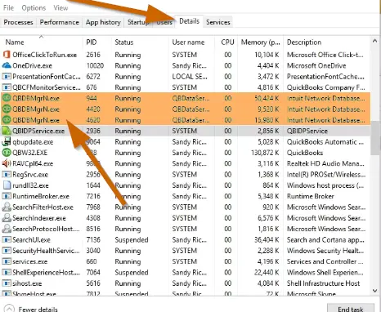Click Suspended status of ShellExperienceHost

[132, 273]
